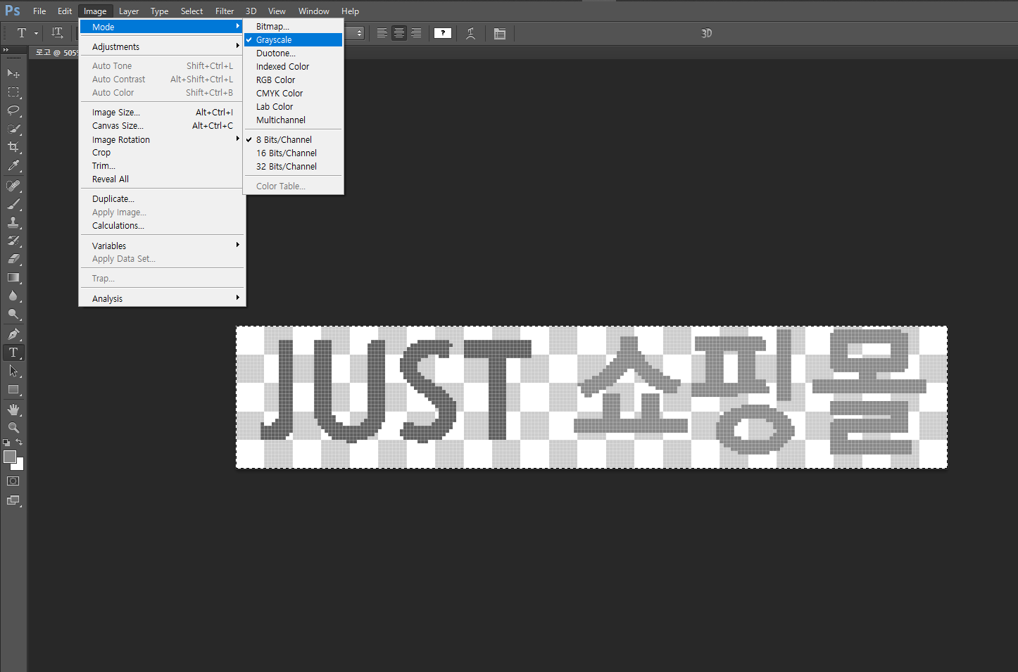The image size is (1018, 672).
Task: Click the 3D button in options bar
Action: (707, 33)
